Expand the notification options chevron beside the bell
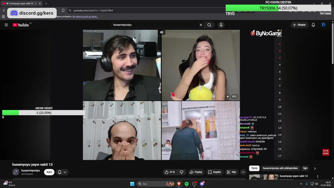Viewport: 334px width, 188px height. point(65,172)
